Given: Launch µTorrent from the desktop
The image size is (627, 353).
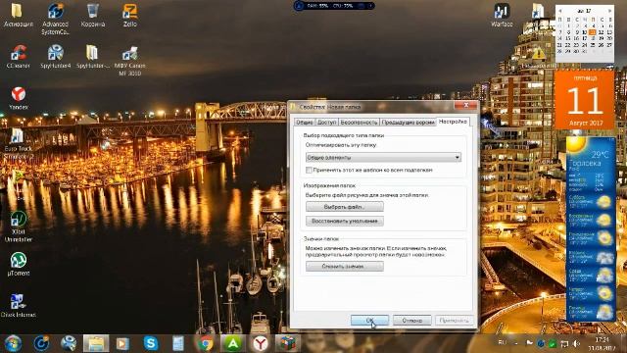Looking at the screenshot, I should (19, 264).
